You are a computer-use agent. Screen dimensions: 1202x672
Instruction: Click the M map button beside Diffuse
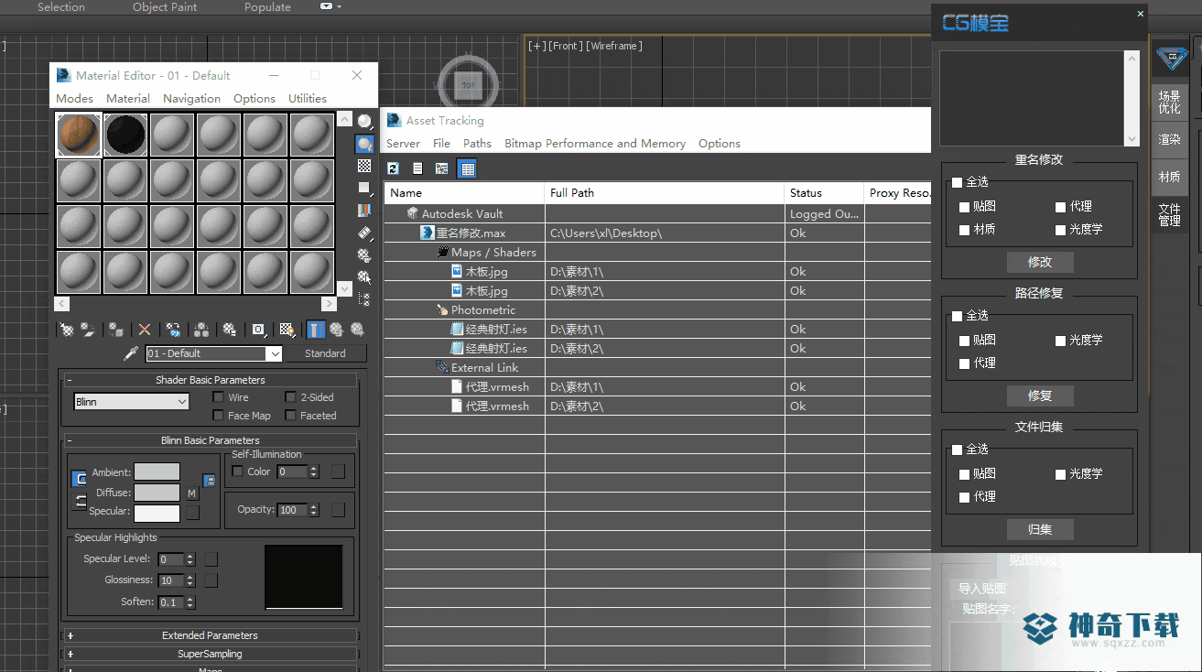tap(192, 493)
